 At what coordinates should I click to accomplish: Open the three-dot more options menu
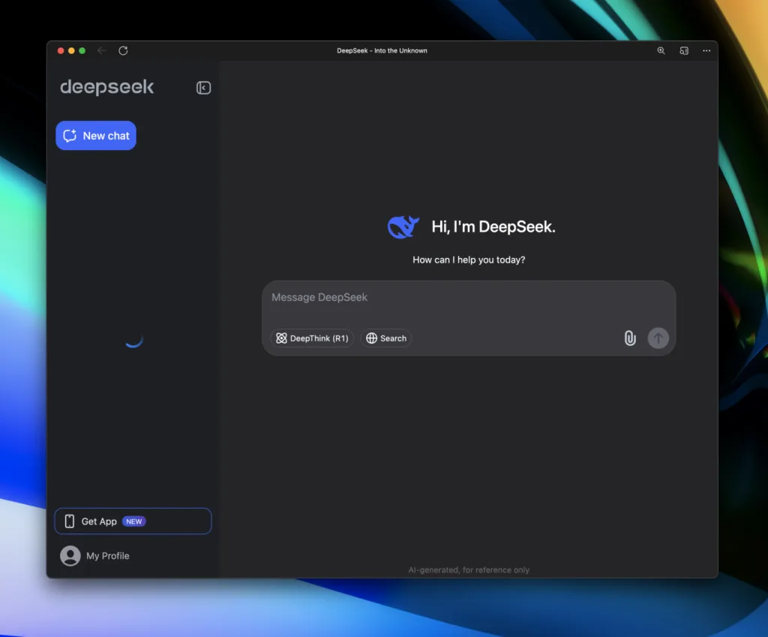[706, 50]
